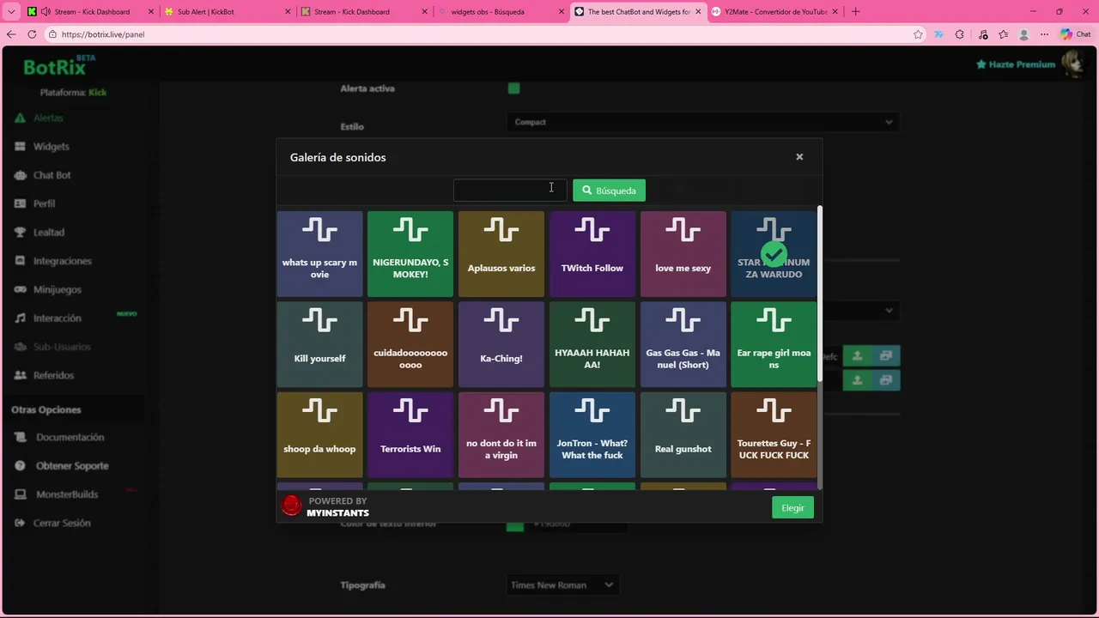Switch to Y2Mate Convertidor browser tab
Viewport: 1099px width, 618px height.
(774, 12)
